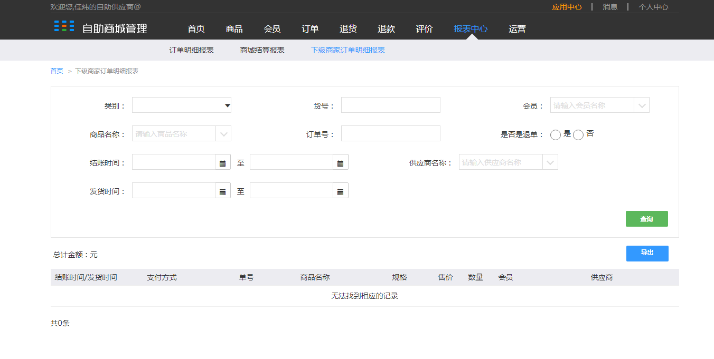This screenshot has height=359, width=714.
Task: Open 消息 link in top bar
Action: 610,7
